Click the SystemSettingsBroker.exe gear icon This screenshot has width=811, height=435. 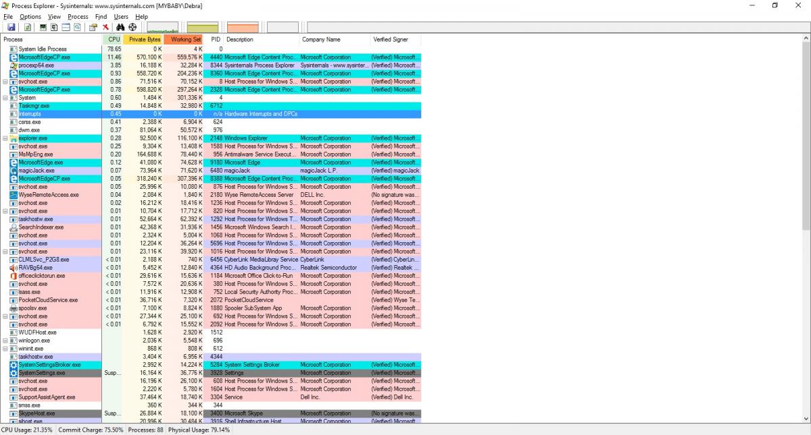[x=14, y=365]
